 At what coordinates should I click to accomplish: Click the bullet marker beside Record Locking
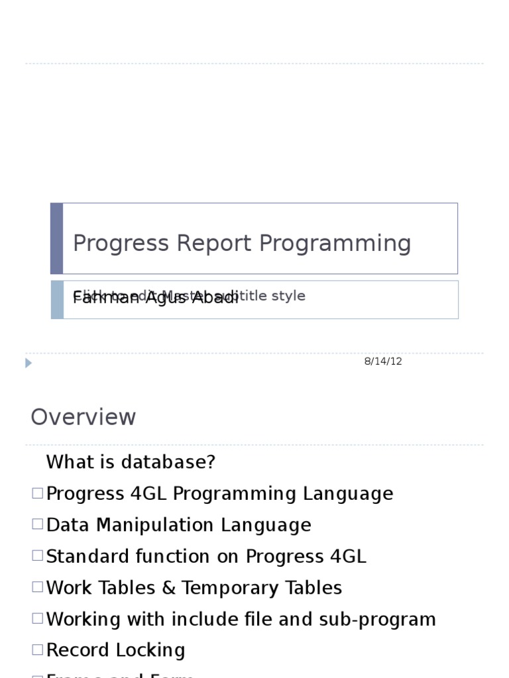pyautogui.click(x=37, y=649)
